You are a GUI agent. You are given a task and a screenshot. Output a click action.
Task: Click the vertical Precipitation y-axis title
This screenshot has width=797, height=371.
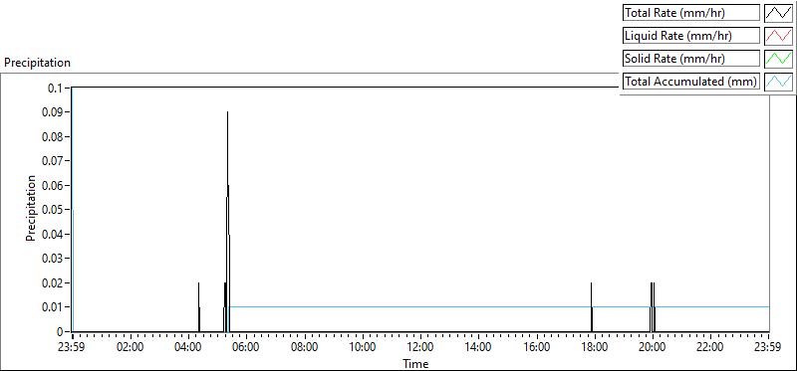point(31,209)
